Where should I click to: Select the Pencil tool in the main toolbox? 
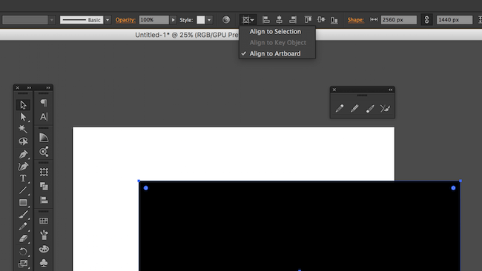23,227
